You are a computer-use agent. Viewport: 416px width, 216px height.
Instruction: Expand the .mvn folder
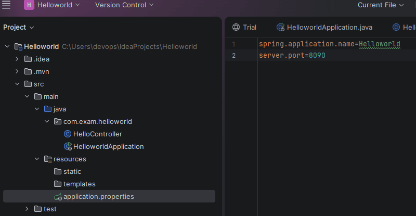pos(17,71)
